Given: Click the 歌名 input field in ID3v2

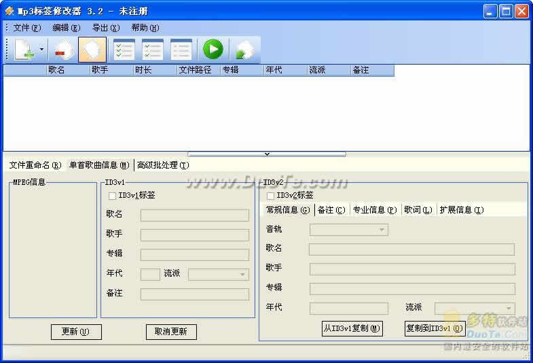Looking at the screenshot, I should click(411, 249).
